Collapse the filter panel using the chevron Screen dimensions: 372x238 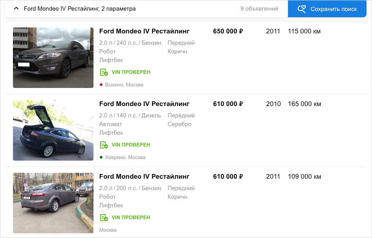(16, 8)
